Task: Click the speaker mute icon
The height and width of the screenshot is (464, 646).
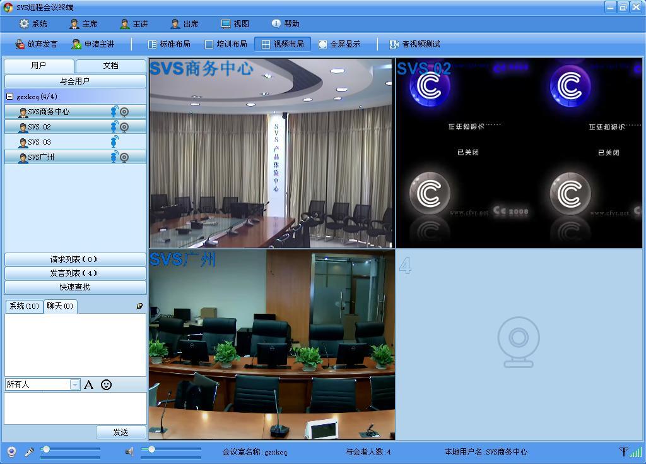Action: pyautogui.click(x=129, y=452)
